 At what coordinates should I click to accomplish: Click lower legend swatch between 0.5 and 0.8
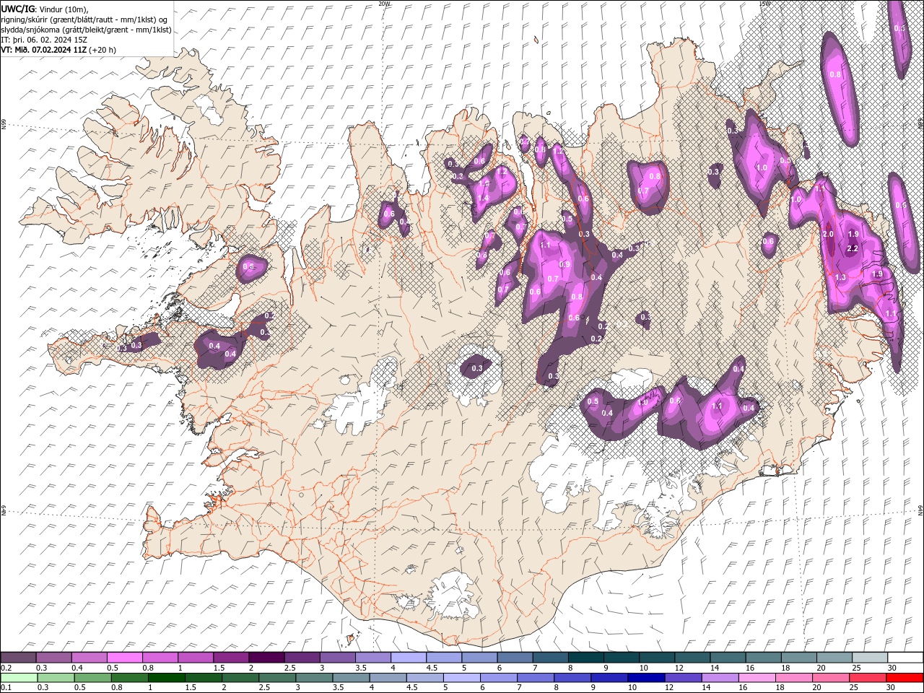coord(93,678)
